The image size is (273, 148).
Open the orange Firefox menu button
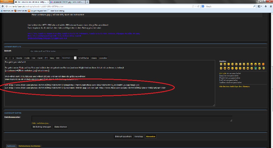coord(6,1)
